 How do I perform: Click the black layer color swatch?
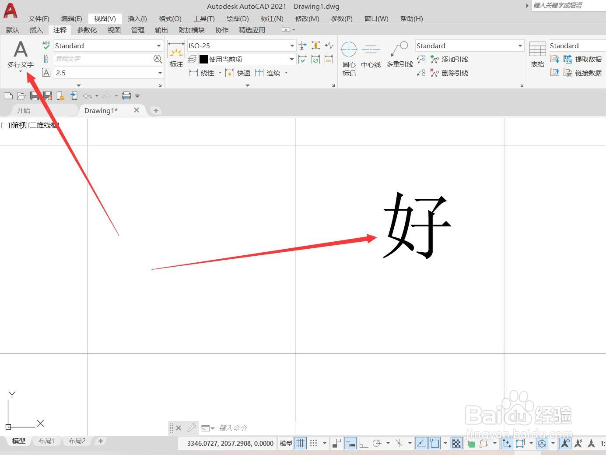coord(203,59)
